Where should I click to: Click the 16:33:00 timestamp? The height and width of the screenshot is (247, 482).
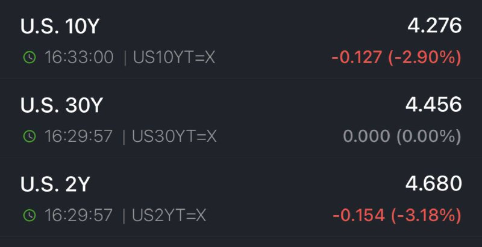click(80, 57)
